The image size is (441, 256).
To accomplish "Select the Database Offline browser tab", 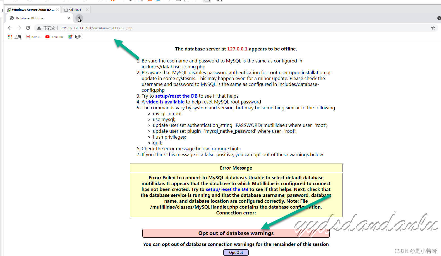I will pyautogui.click(x=40, y=18).
